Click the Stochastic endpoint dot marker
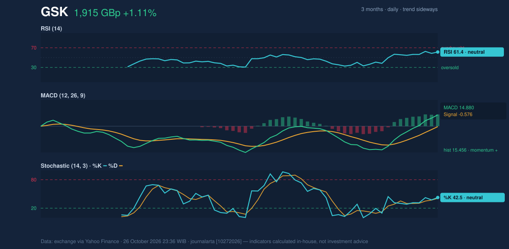 coord(438,197)
